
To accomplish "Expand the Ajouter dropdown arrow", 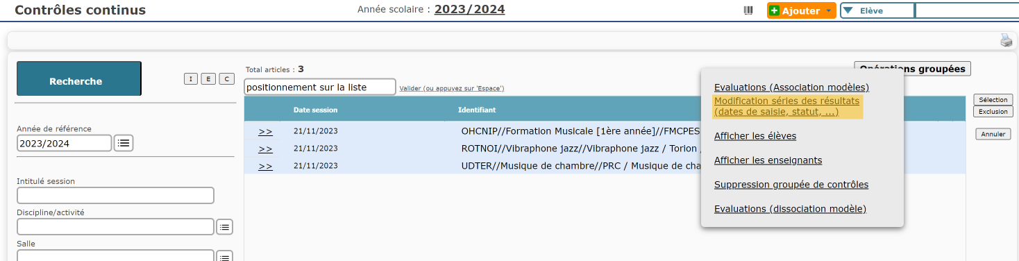I will (827, 11).
